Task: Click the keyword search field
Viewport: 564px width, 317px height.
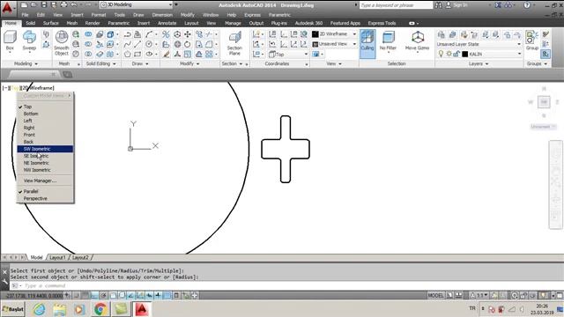Action: [x=396, y=5]
